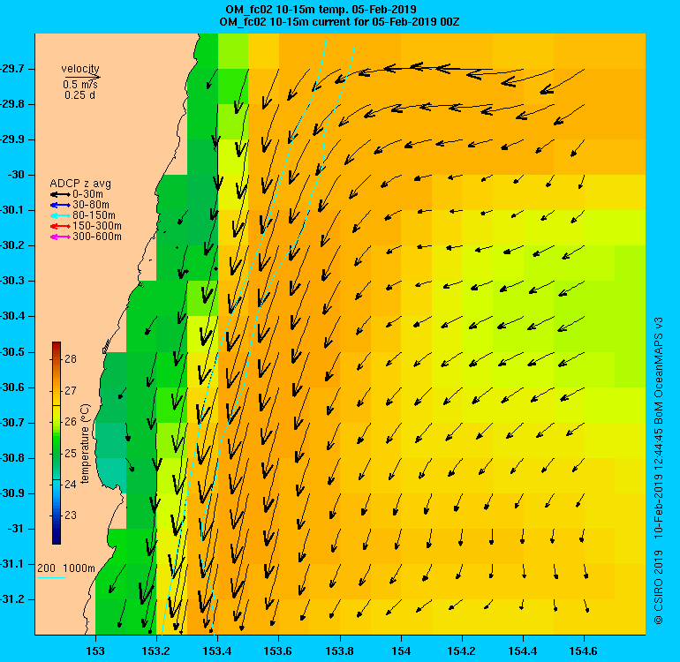Click latitude label -30.4
Screen dimensions: 680x662
(x=12, y=317)
